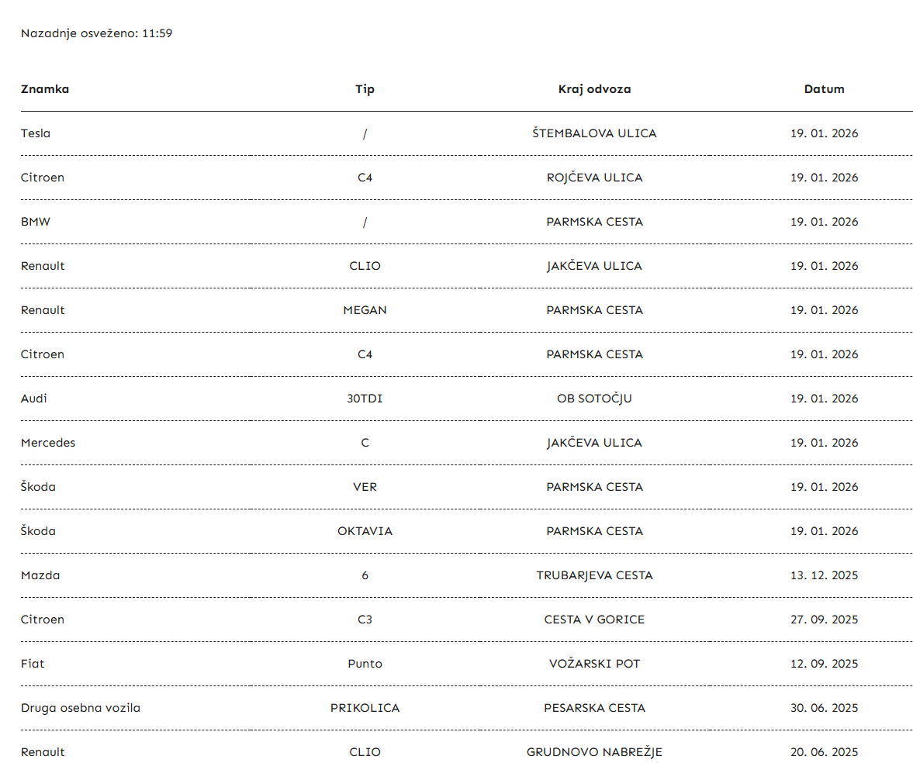Click the Datum column header
Screen dimensions: 913x763
[x=824, y=89]
